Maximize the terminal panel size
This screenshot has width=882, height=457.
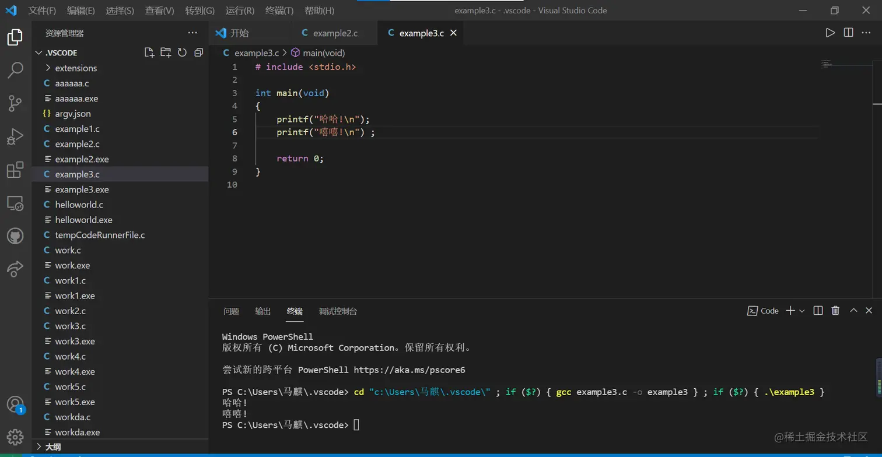853,311
